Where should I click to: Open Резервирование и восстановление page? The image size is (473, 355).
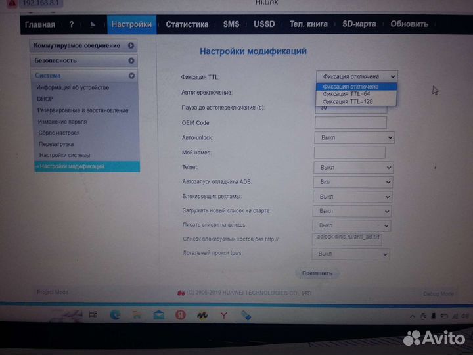point(83,110)
